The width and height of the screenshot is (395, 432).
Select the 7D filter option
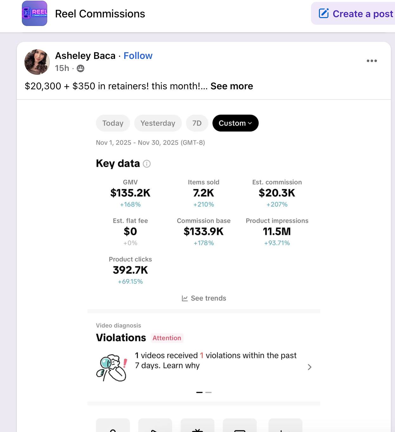[x=197, y=123]
